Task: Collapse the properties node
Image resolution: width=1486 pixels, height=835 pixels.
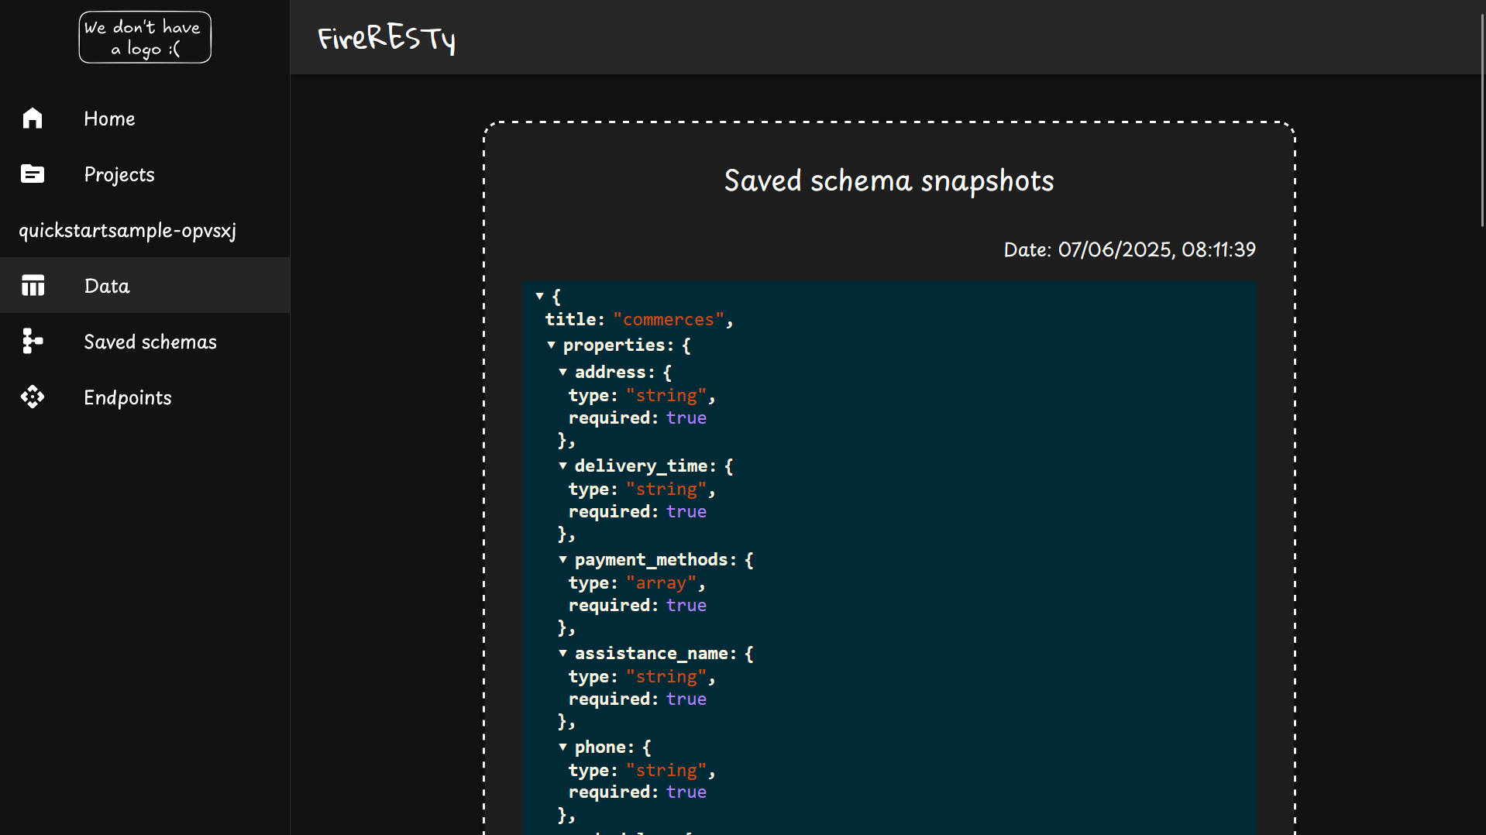Action: (552, 345)
